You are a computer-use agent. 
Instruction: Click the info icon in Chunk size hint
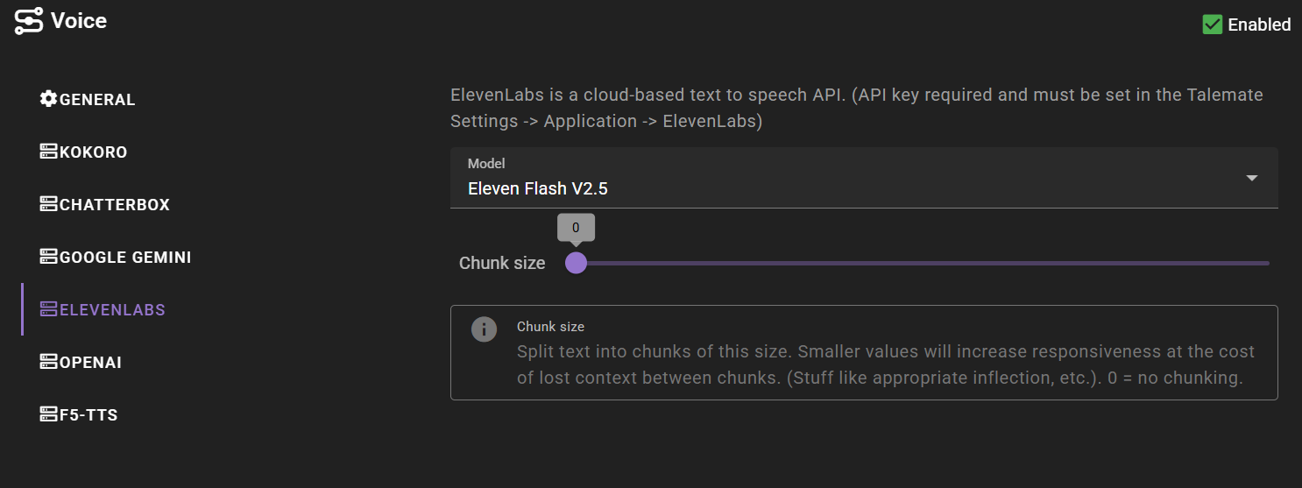[x=484, y=329]
